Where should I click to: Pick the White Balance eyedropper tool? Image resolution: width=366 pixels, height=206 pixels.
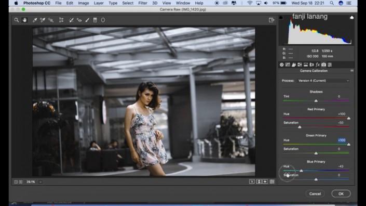tap(35, 20)
